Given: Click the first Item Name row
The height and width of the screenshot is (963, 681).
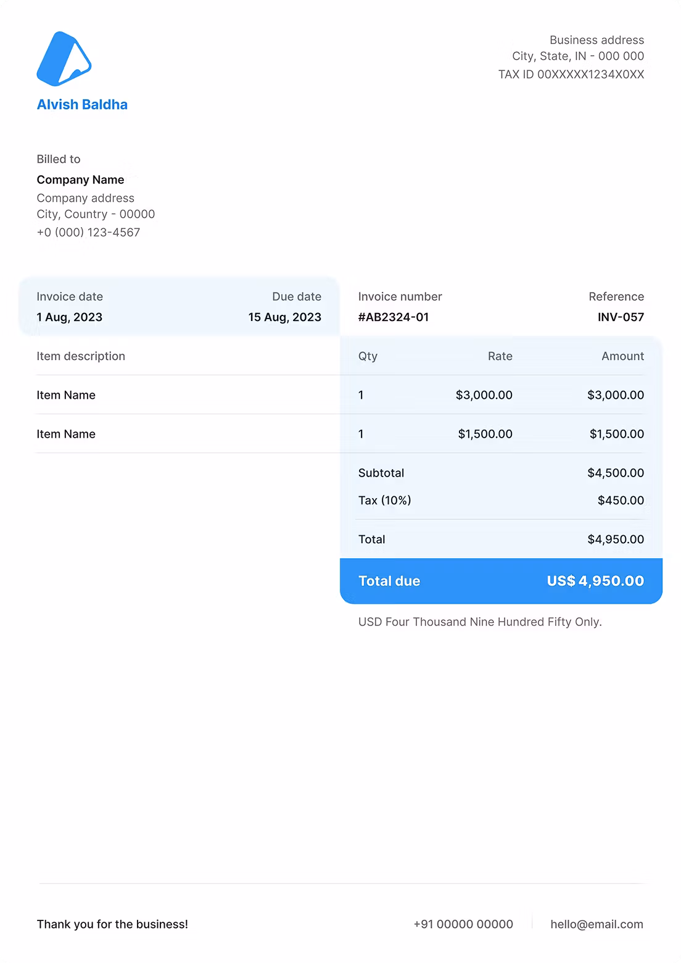Looking at the screenshot, I should (66, 395).
